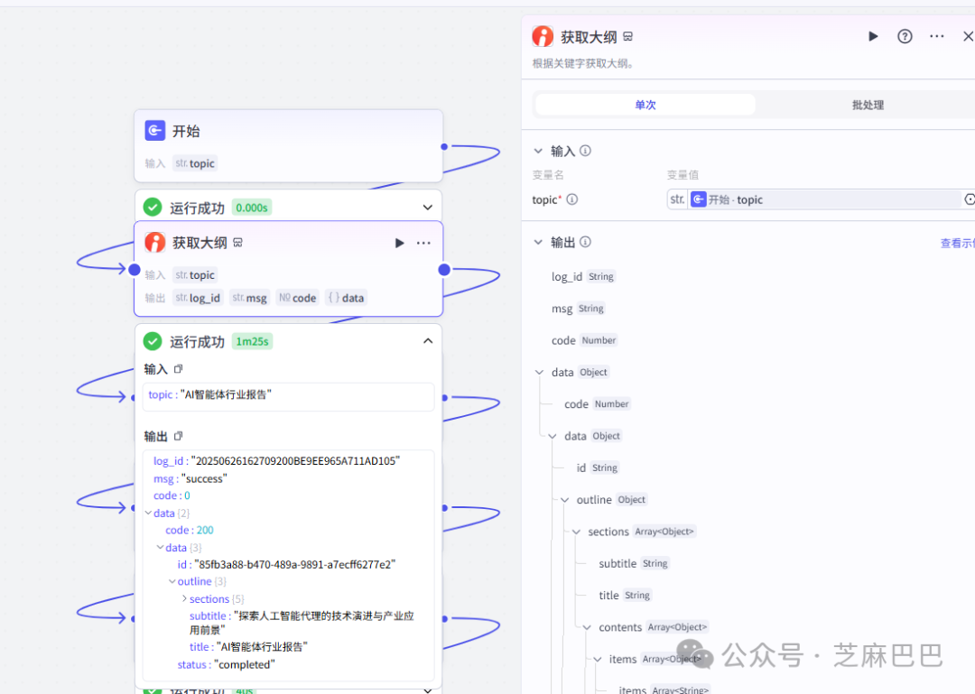Click the 0.000s duration badge
The height and width of the screenshot is (694, 975).
pos(252,208)
